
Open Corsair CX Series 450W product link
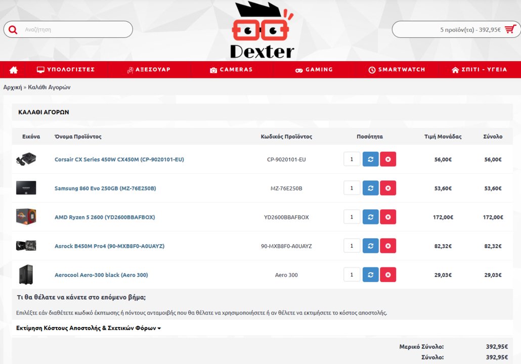pyautogui.click(x=119, y=159)
